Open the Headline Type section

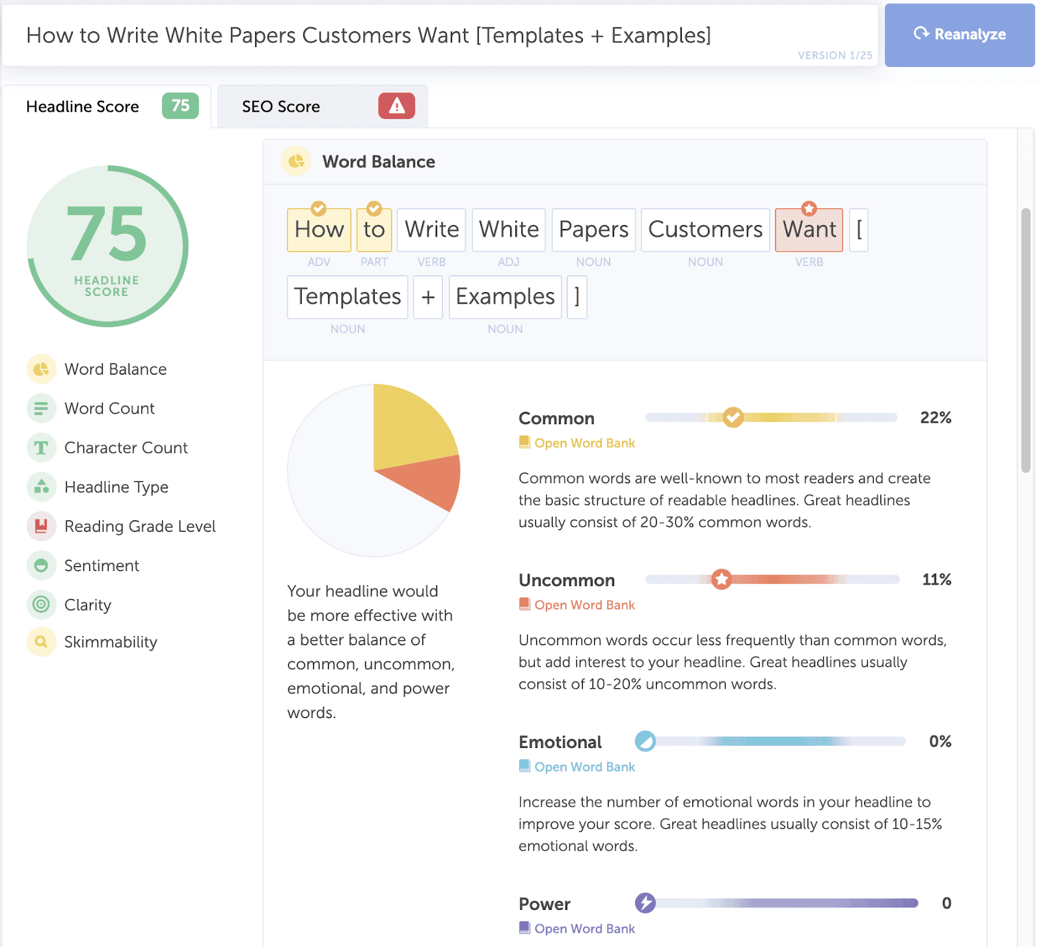point(116,487)
